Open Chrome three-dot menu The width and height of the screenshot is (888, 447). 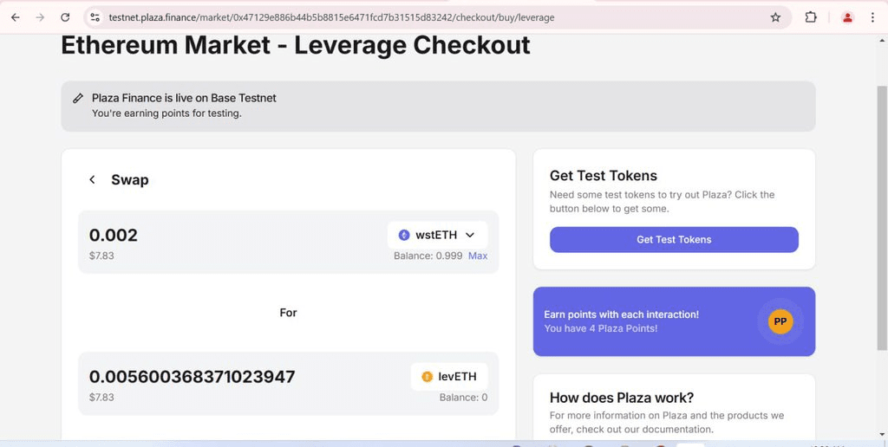click(872, 17)
